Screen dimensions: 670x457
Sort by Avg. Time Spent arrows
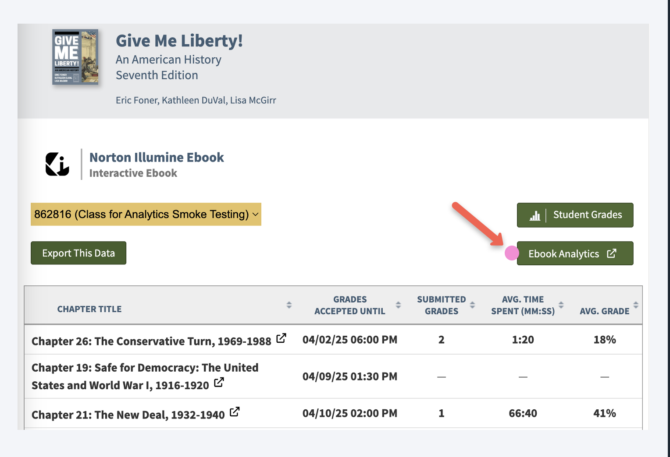point(561,305)
